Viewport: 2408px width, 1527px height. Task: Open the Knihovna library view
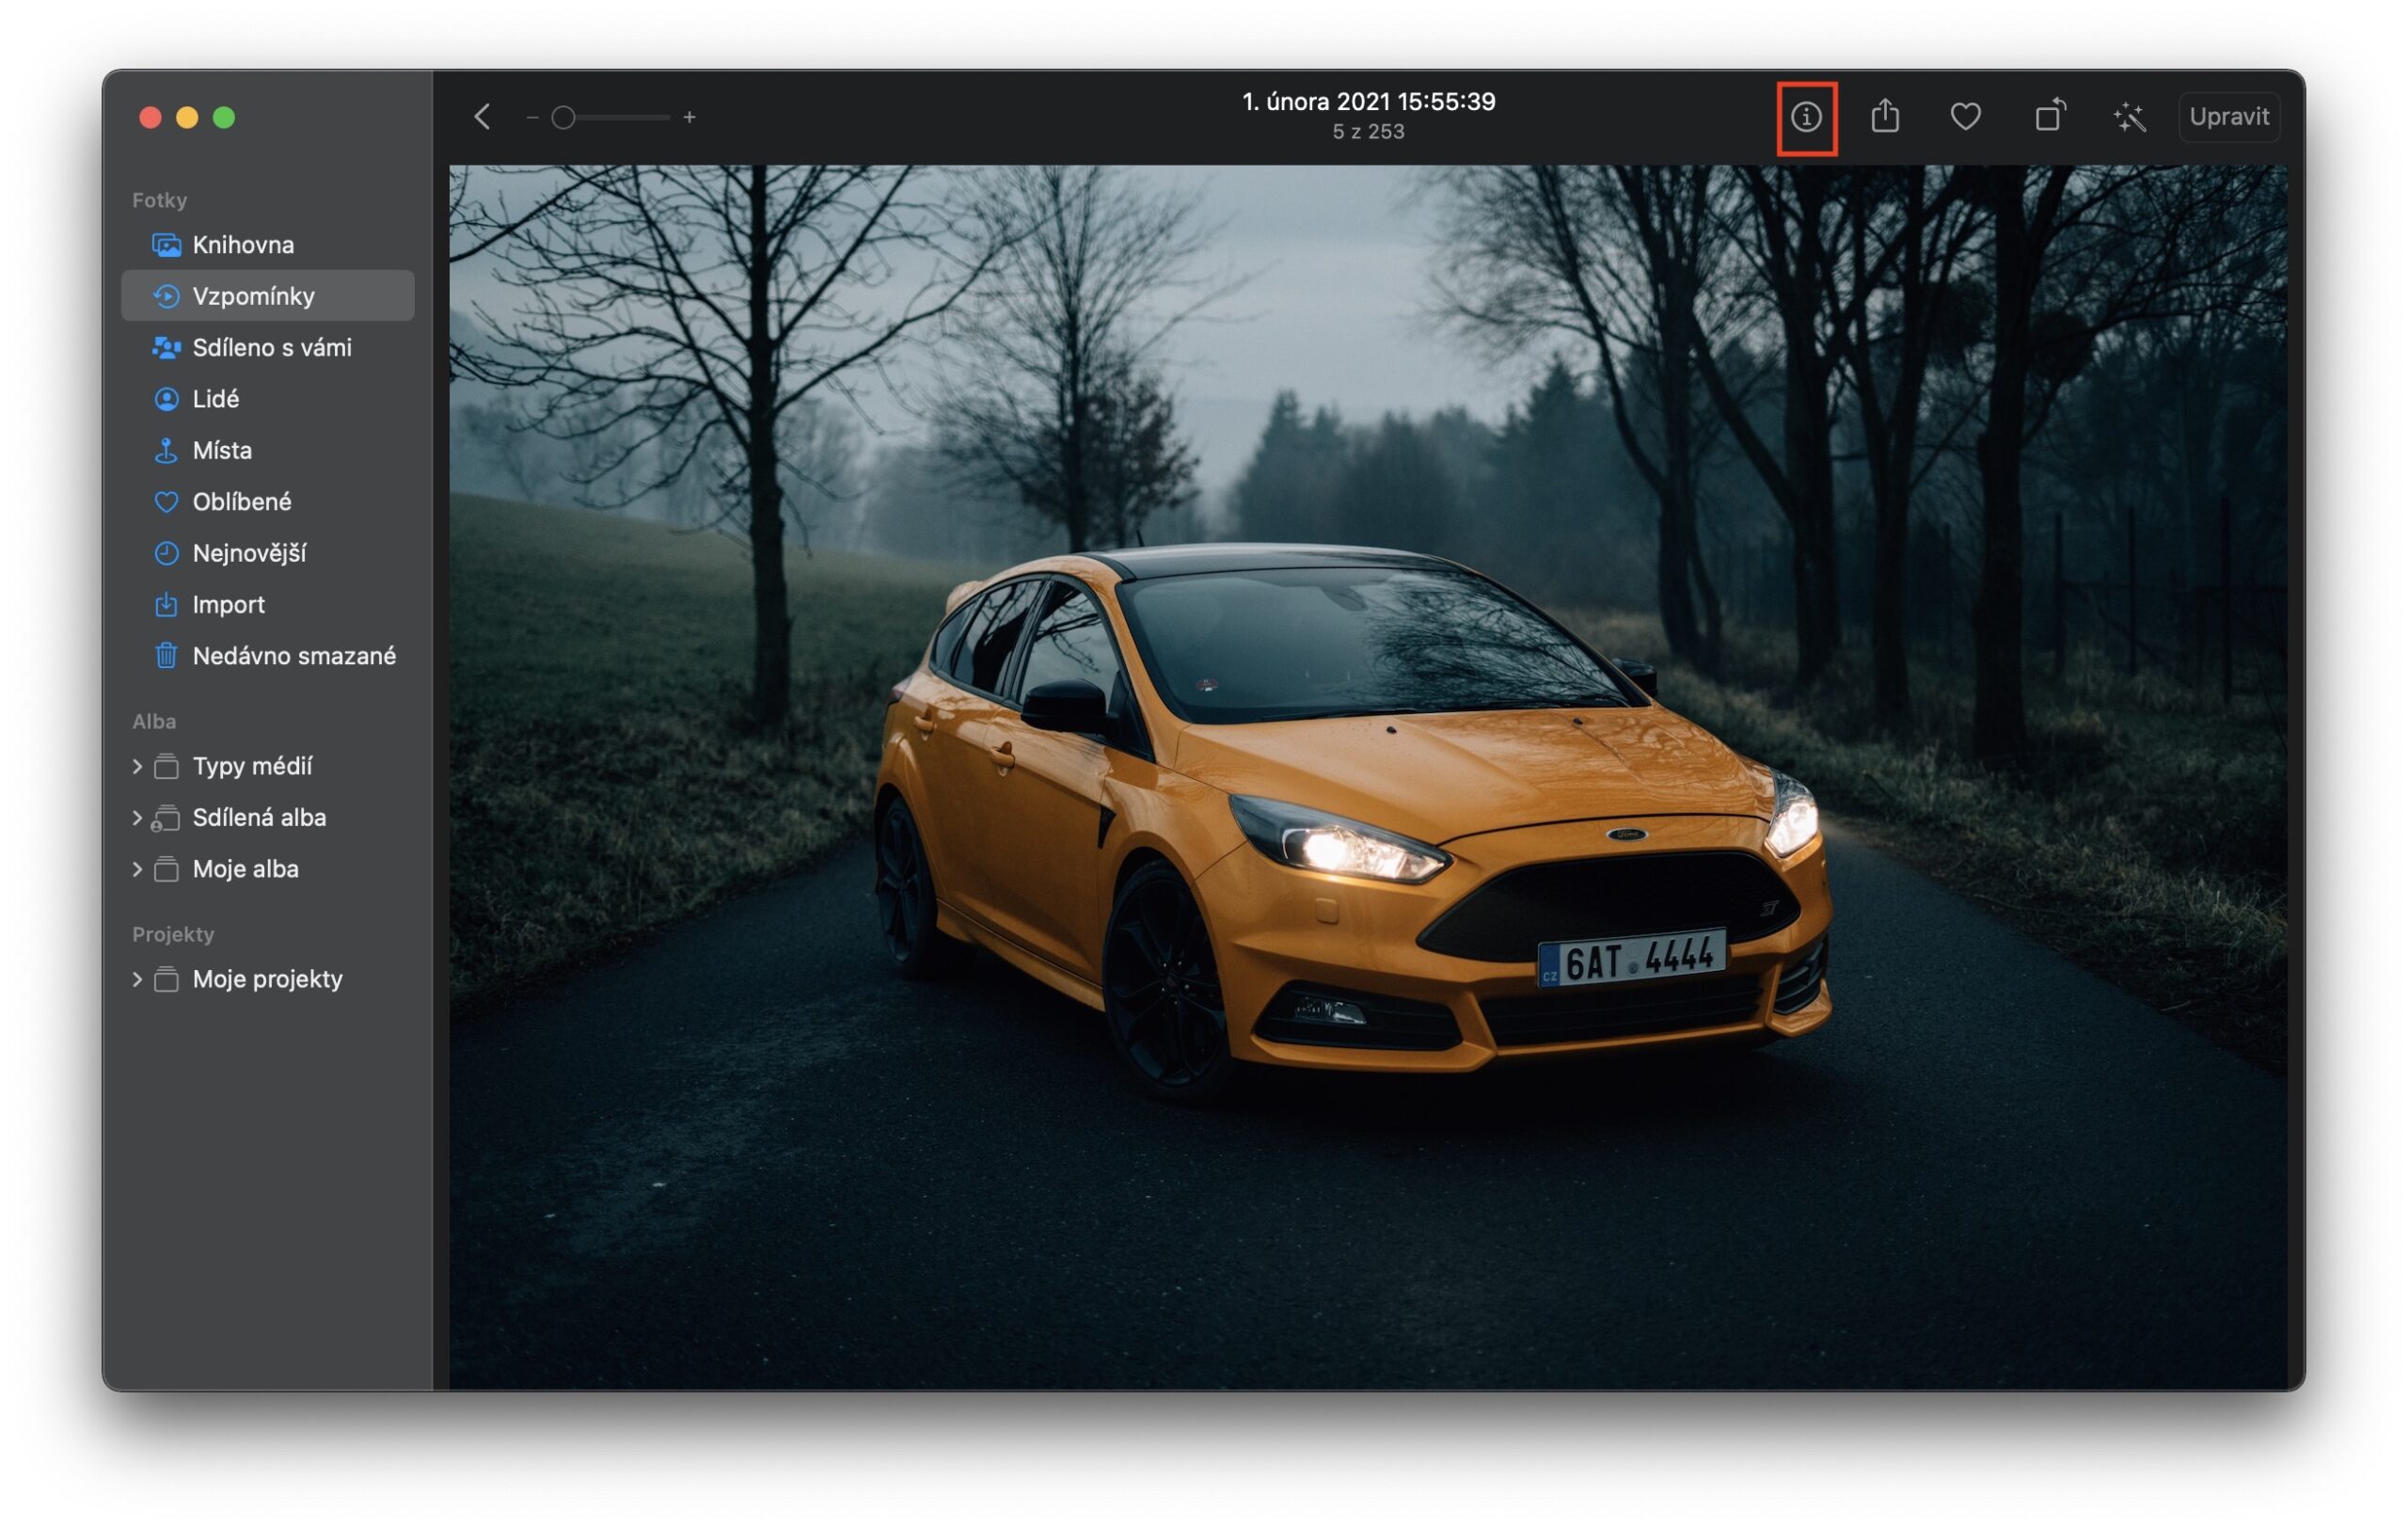pos(243,244)
